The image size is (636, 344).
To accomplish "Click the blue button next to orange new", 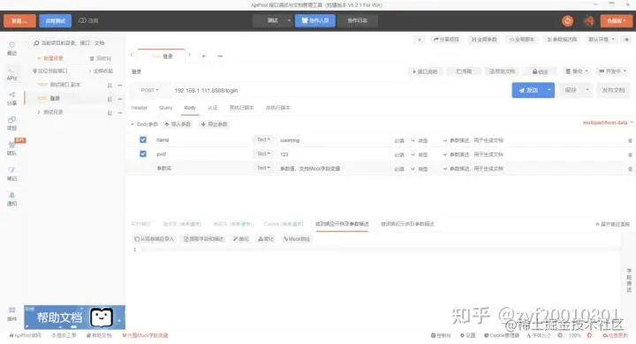I will [55, 20].
